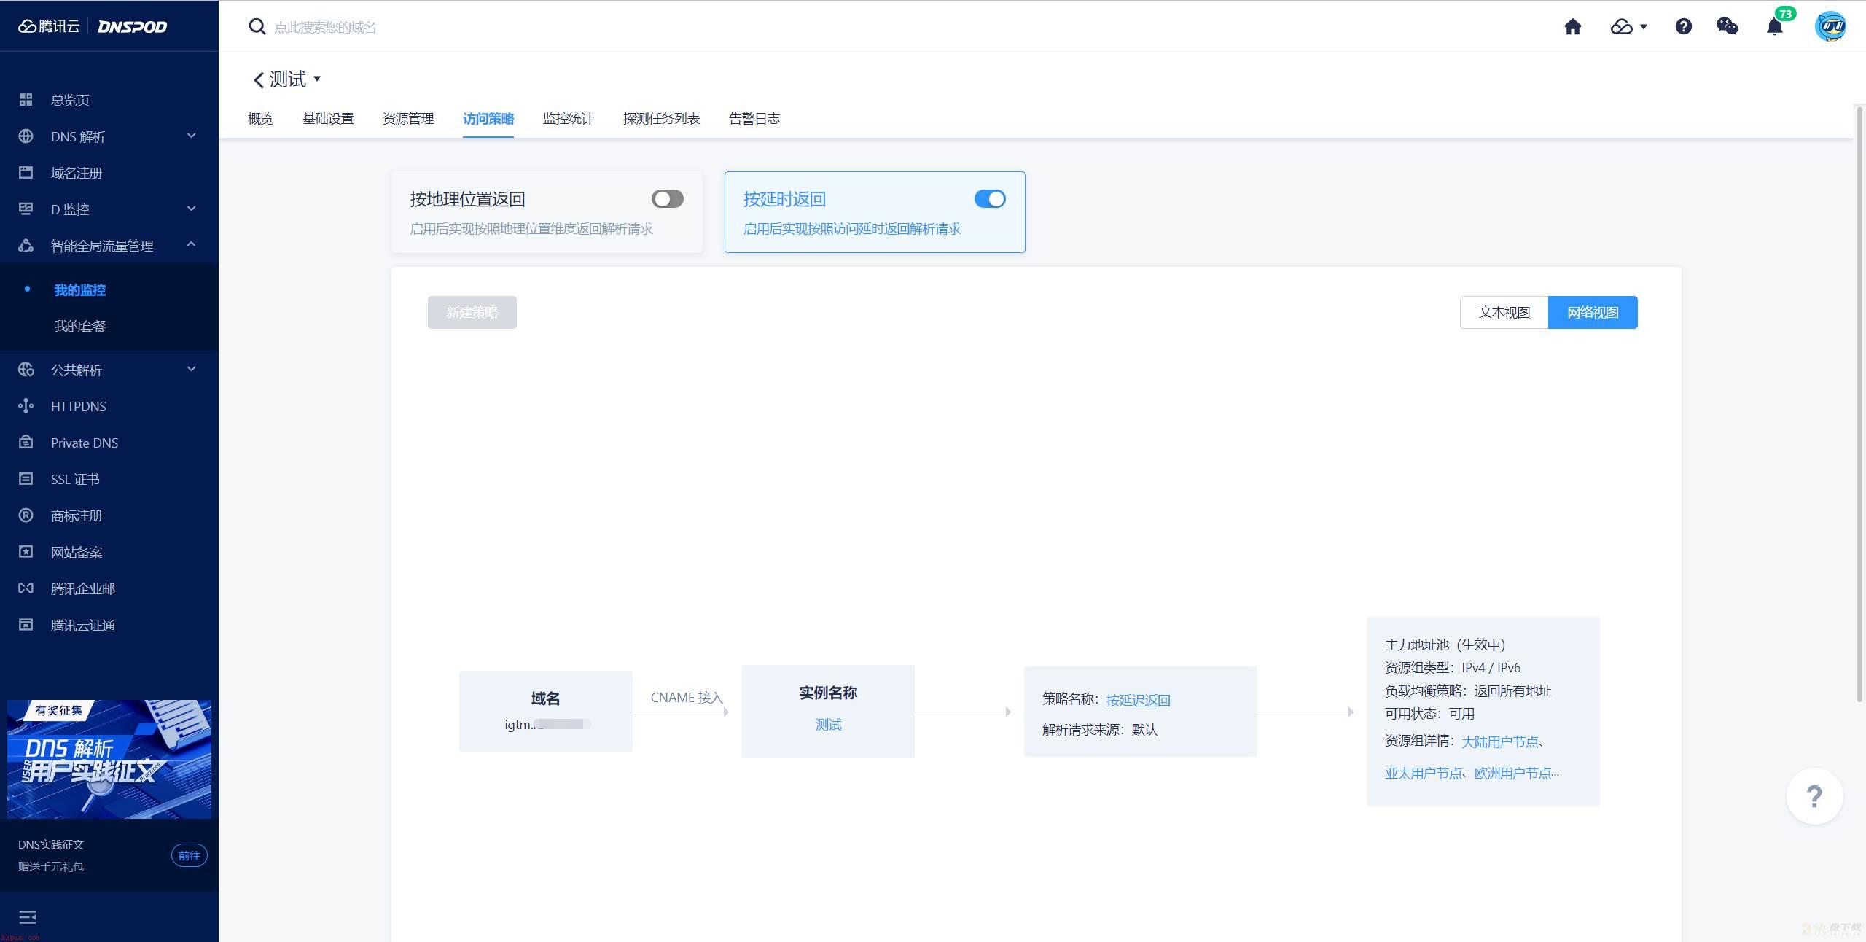Open the 亚太用户节点 resource link
This screenshot has width=1866, height=942.
pyautogui.click(x=1424, y=774)
